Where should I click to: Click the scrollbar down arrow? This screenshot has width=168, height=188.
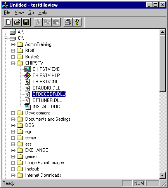(x=163, y=176)
